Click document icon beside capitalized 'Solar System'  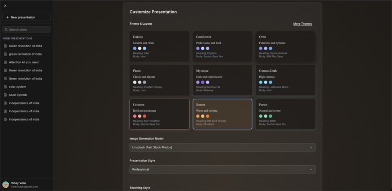click(x=5, y=95)
